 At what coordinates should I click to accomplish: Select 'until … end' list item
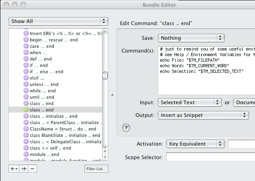pyautogui.click(x=55, y=97)
